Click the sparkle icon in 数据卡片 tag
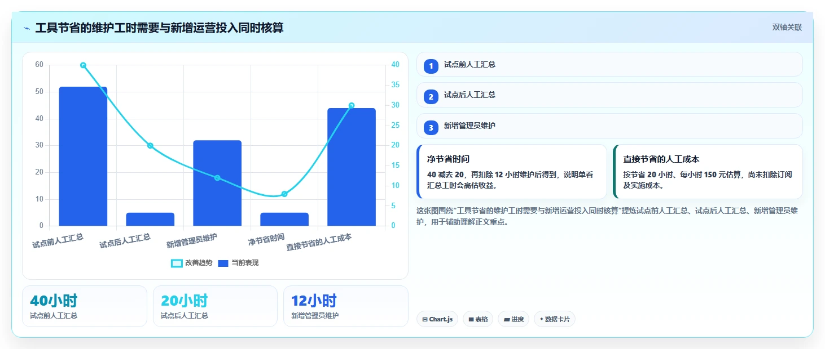 click(x=542, y=319)
